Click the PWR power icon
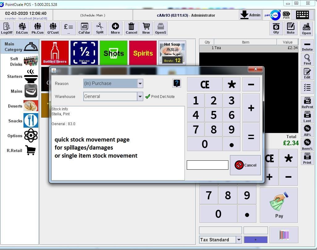317x250 pixels. pos(286,15)
